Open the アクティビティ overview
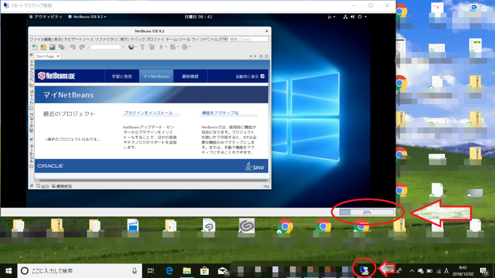 click(46, 17)
